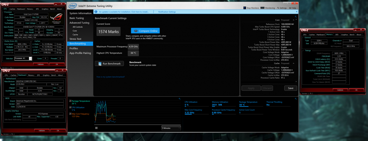Image resolution: width=368 pixels, height=141 pixels.
Task: Click the Discard button in XTU
Action: pos(267,88)
